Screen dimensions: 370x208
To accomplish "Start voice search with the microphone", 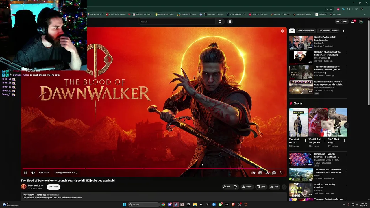I will (x=230, y=21).
